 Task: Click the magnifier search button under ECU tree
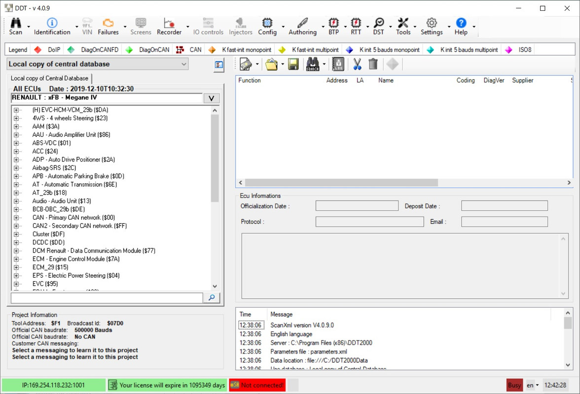pos(212,297)
